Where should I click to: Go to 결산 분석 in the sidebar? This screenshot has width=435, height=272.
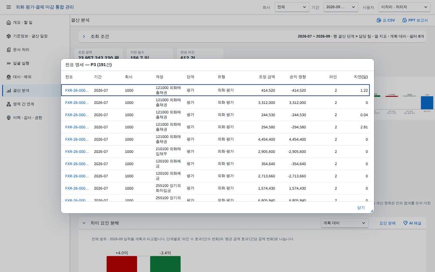[x=36, y=91]
